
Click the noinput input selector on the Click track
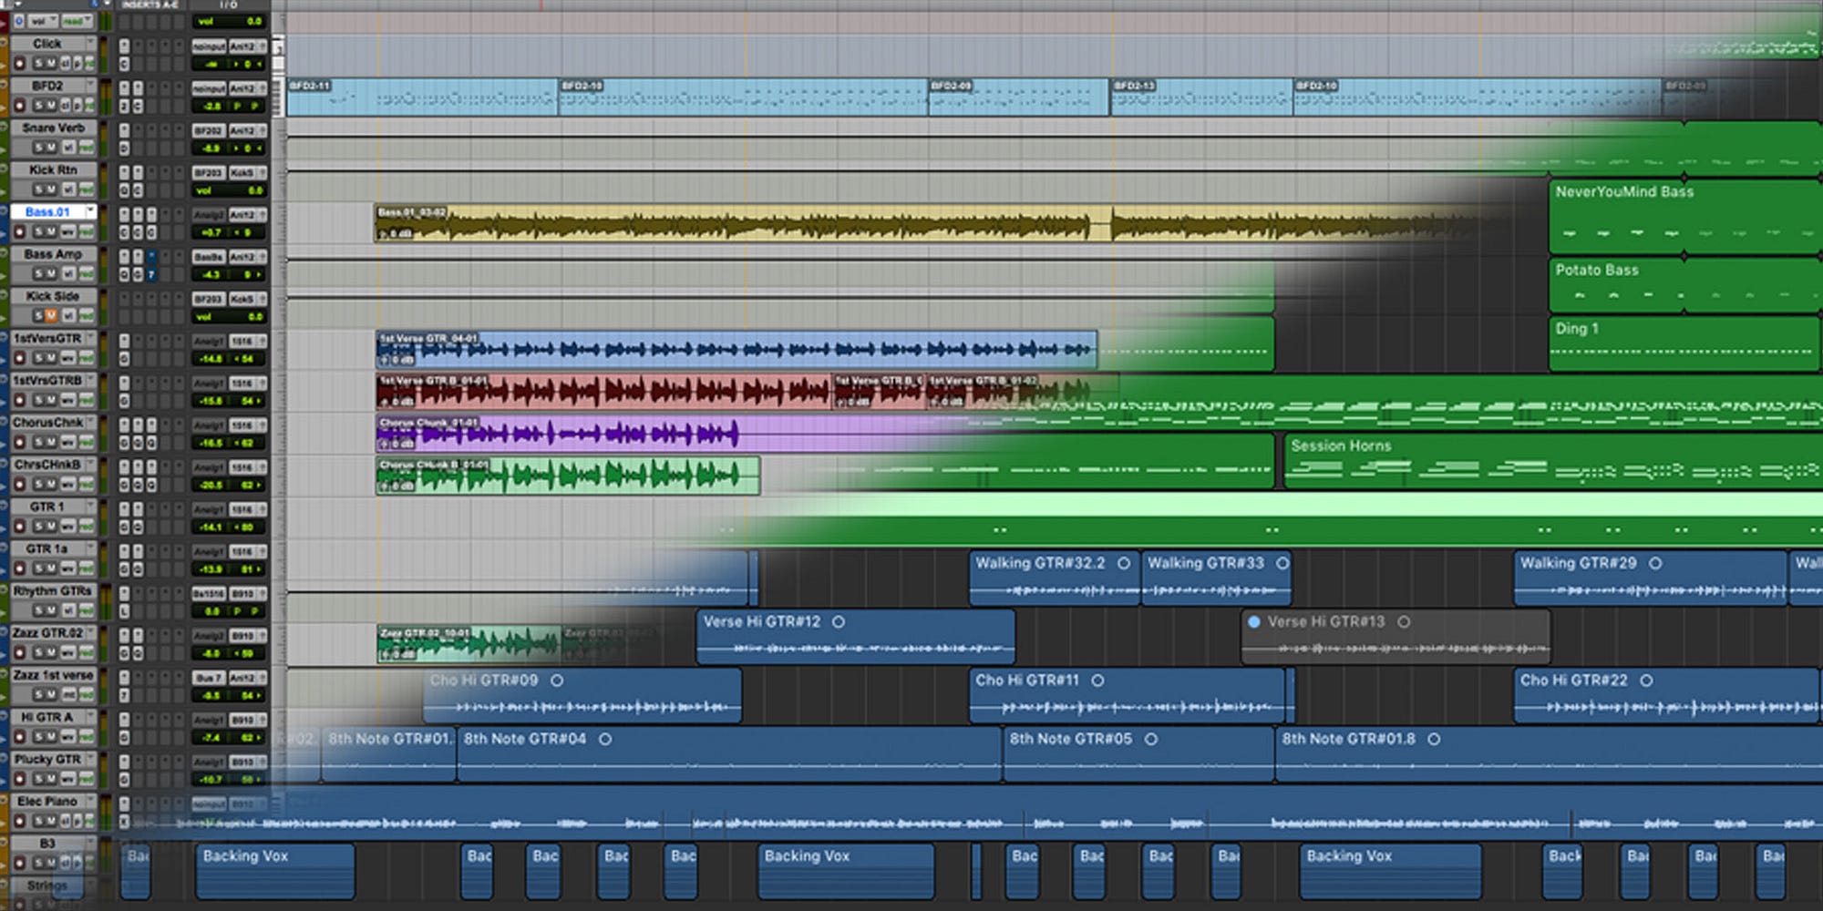click(210, 46)
